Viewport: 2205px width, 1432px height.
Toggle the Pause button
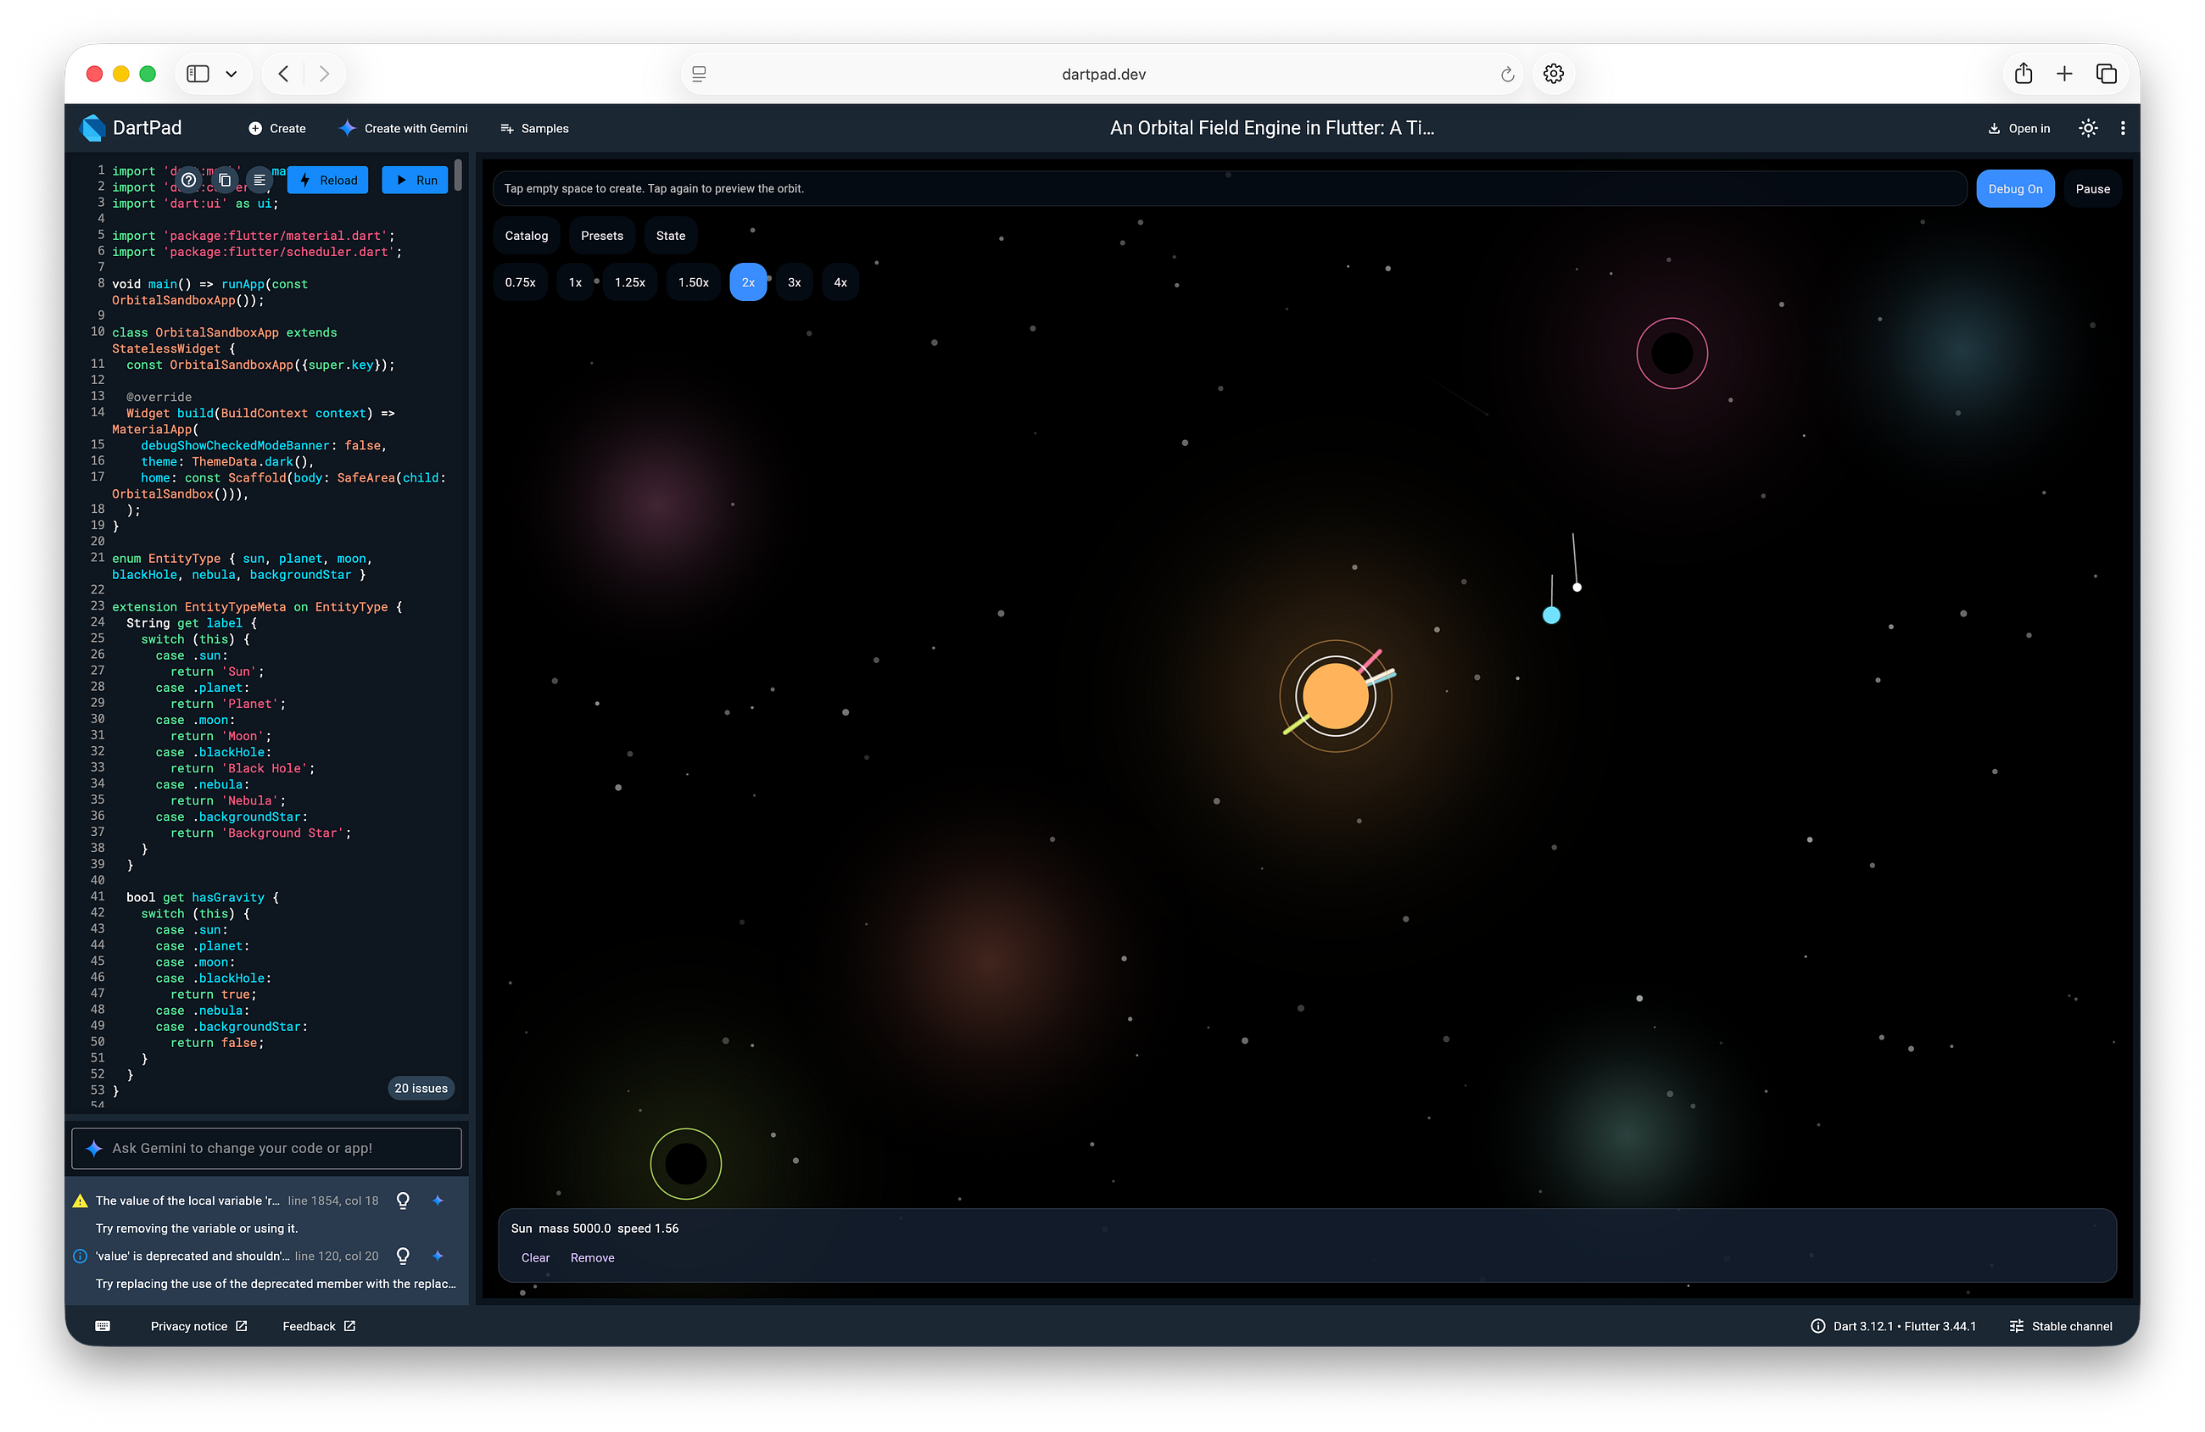[x=2092, y=189]
